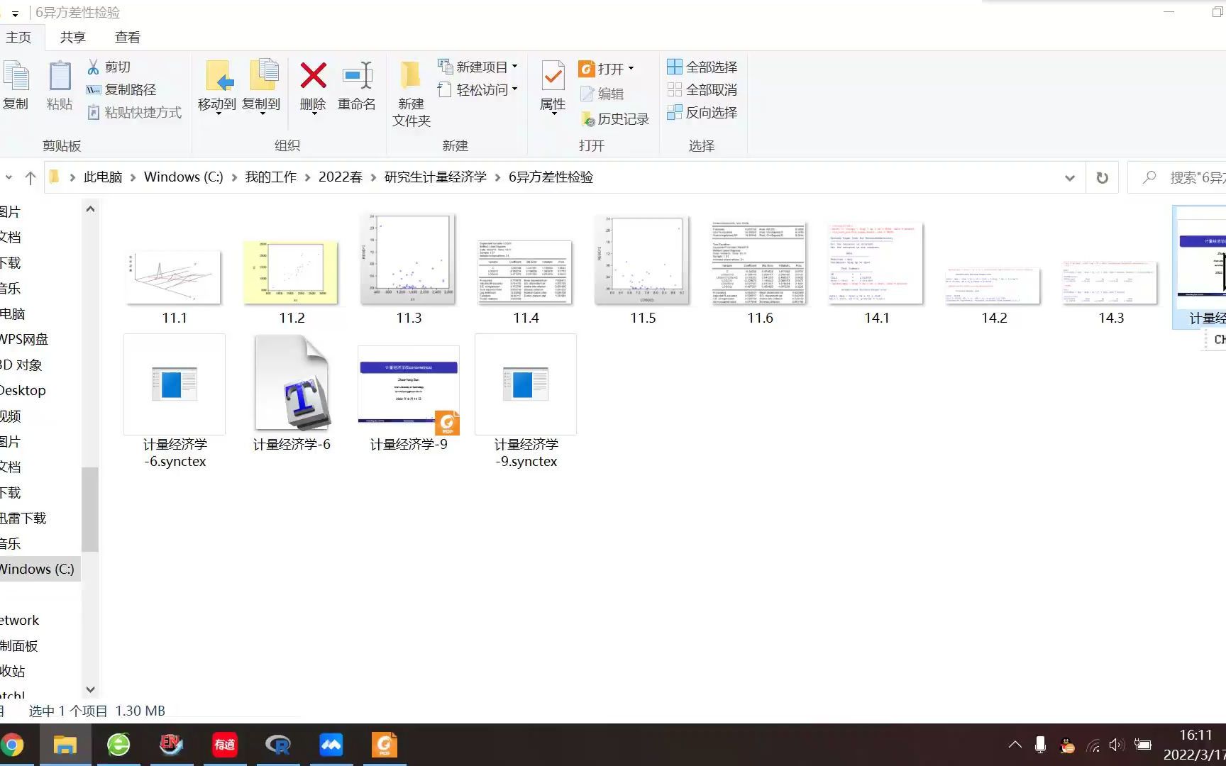The width and height of the screenshot is (1226, 766).
Task: Click the search box for 6异方差性检验
Action: click(x=1178, y=178)
